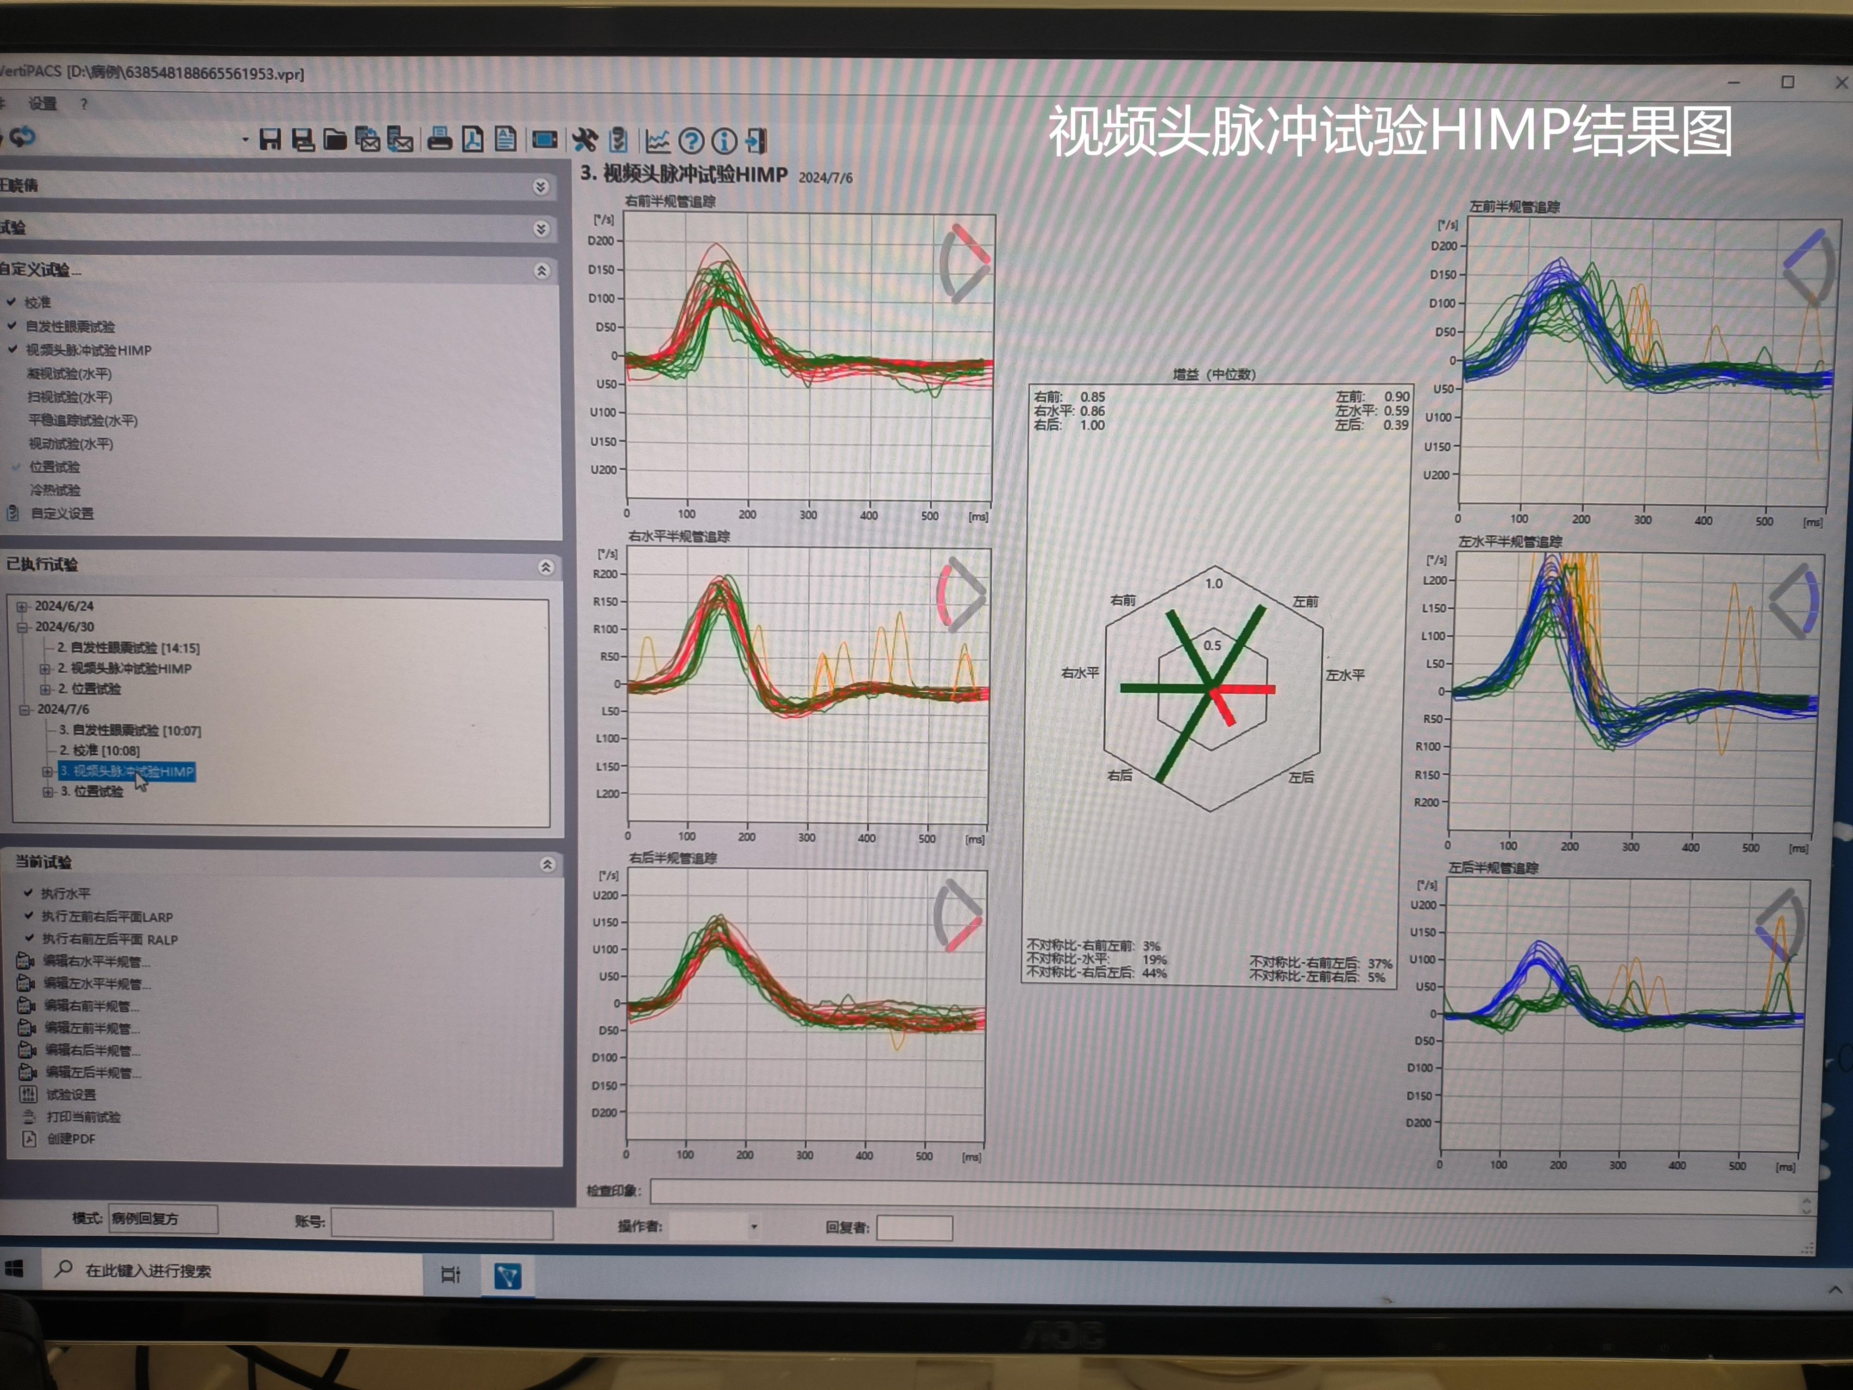Viewport: 1853px width, 1390px height.
Task: Click the PDF export toolbar icon
Action: pos(473,139)
